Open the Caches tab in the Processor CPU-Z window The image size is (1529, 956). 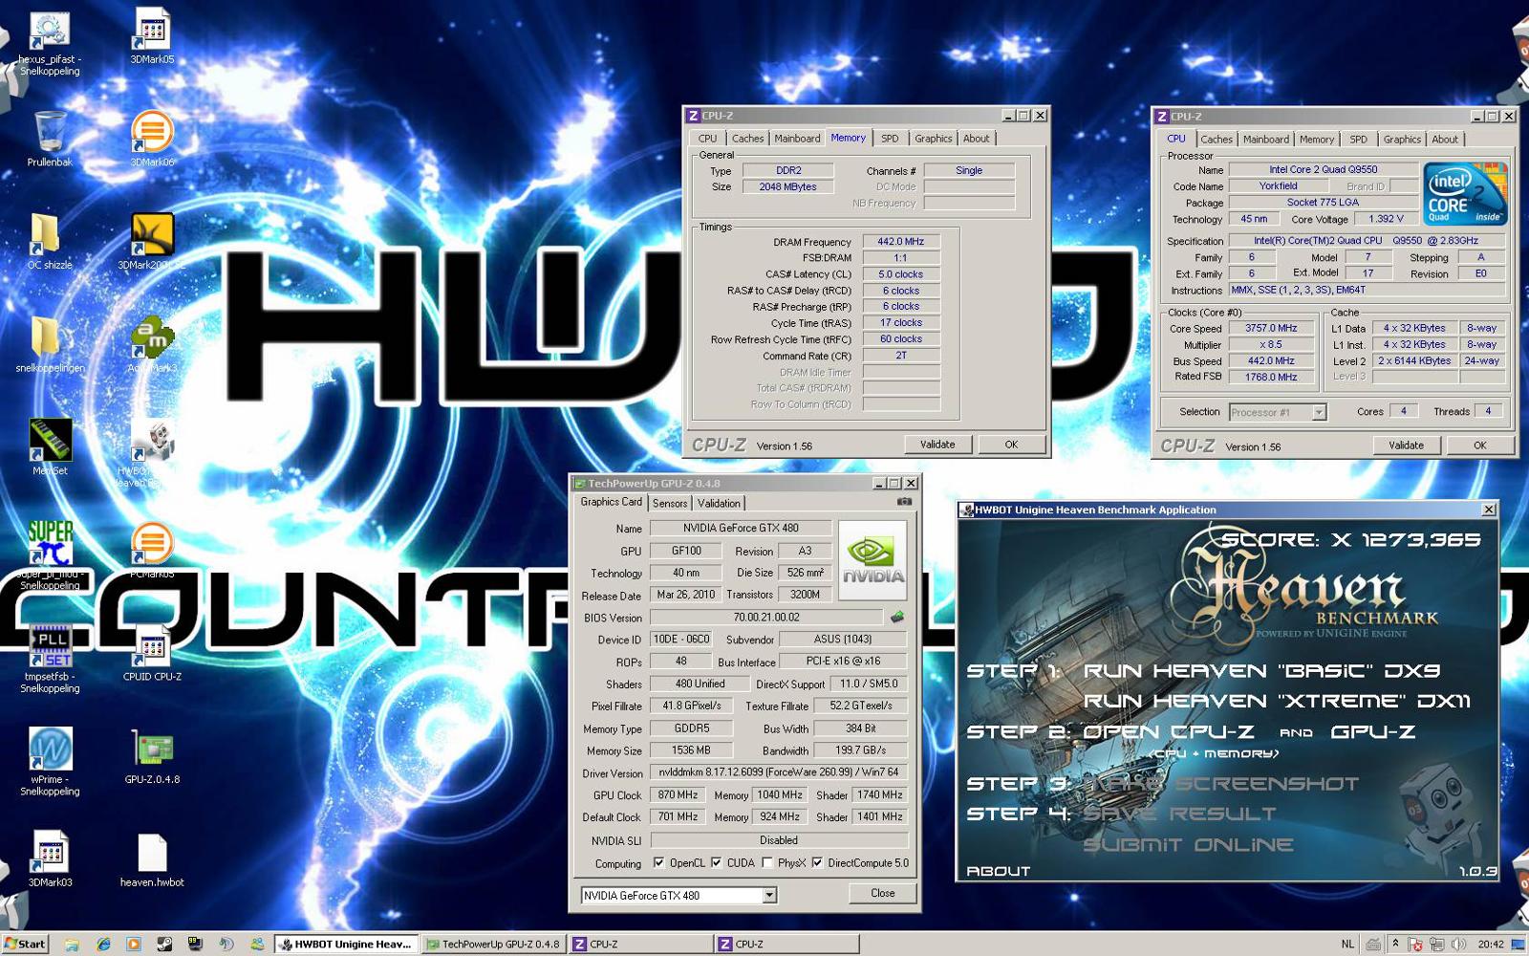click(1217, 140)
